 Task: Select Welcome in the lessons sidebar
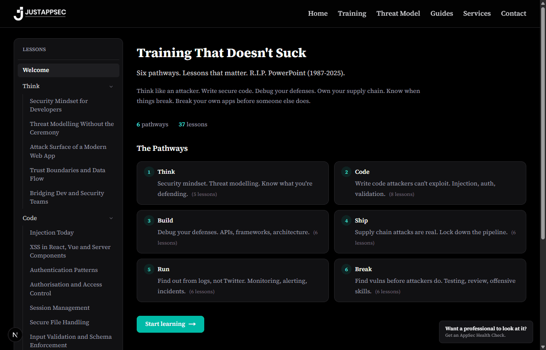68,70
